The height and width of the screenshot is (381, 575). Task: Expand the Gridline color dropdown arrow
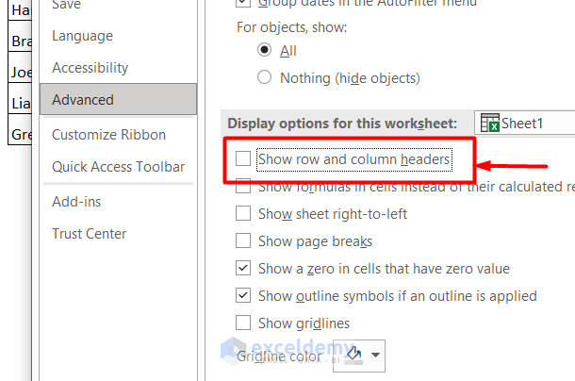(x=377, y=356)
